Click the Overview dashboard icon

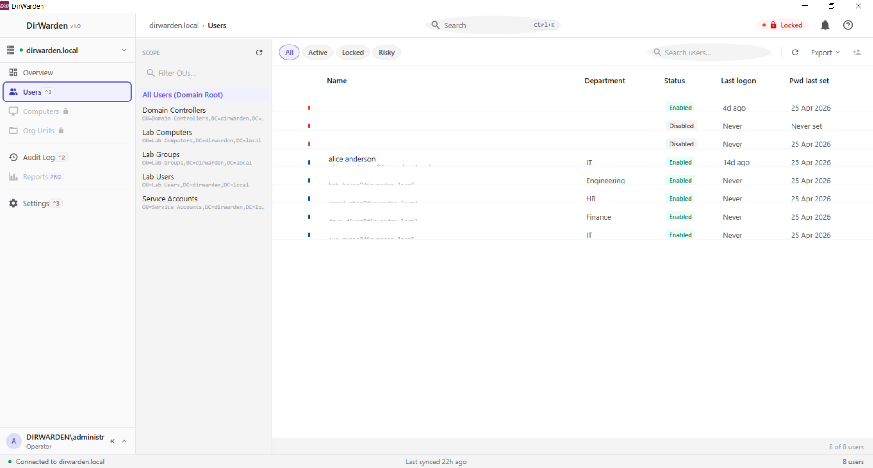pos(13,73)
